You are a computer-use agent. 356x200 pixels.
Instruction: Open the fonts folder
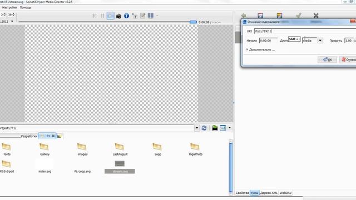click(x=7, y=149)
